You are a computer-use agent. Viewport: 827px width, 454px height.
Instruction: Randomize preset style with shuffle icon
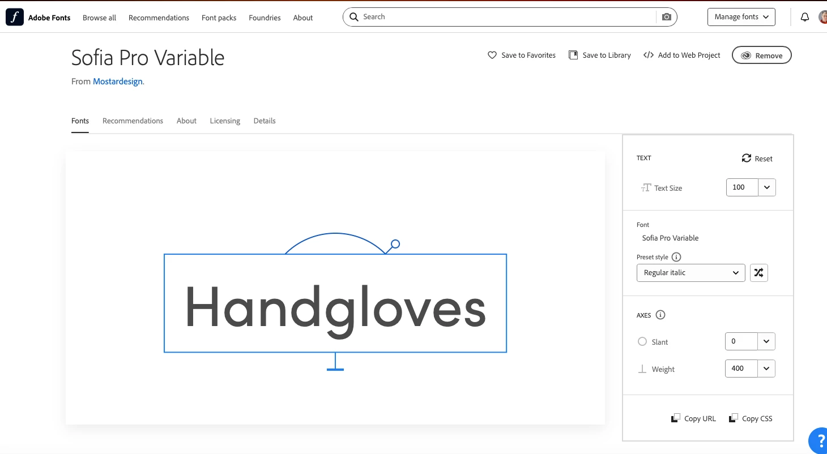[759, 273]
